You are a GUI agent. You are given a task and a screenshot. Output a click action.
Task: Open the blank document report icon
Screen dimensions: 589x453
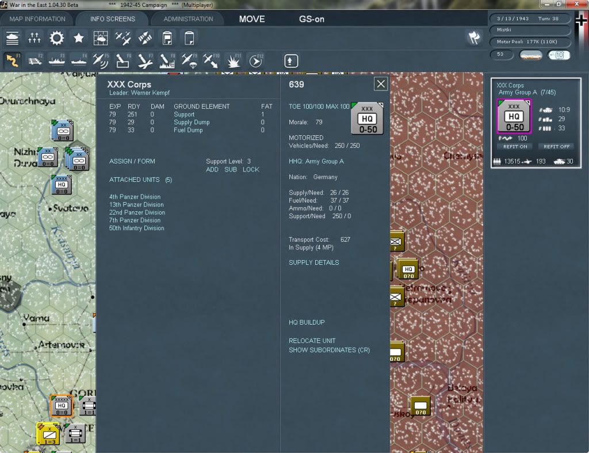189,38
